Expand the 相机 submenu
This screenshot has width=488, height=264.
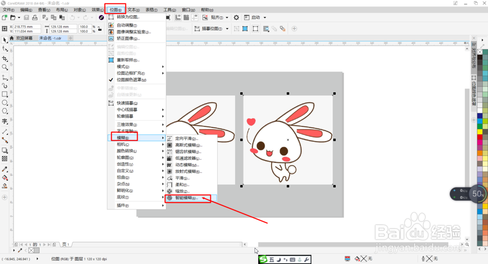[136, 144]
